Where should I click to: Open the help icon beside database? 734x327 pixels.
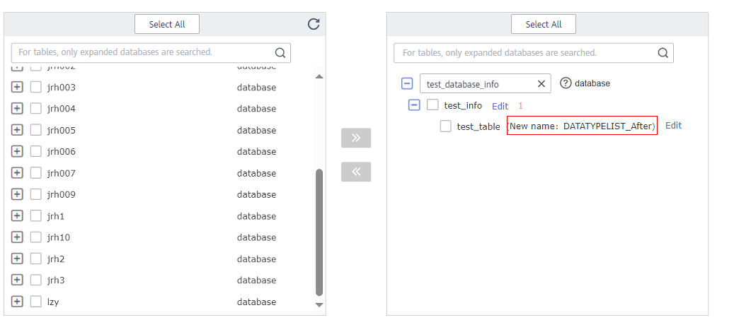[x=566, y=83]
